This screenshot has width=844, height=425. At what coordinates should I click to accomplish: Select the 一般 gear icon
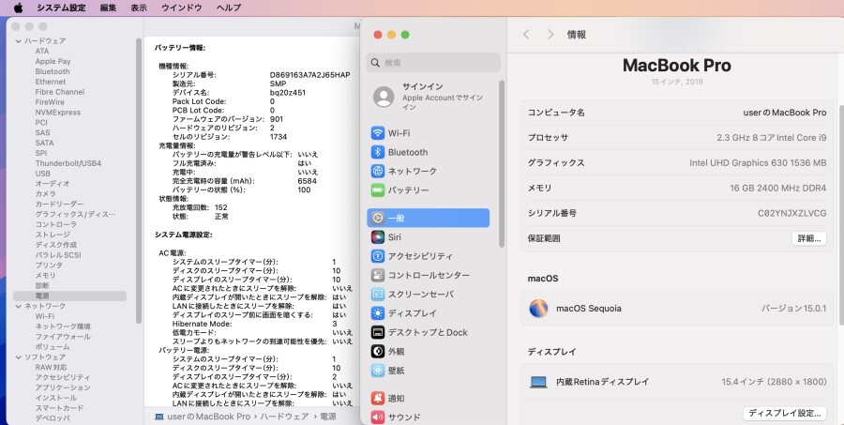pos(378,219)
